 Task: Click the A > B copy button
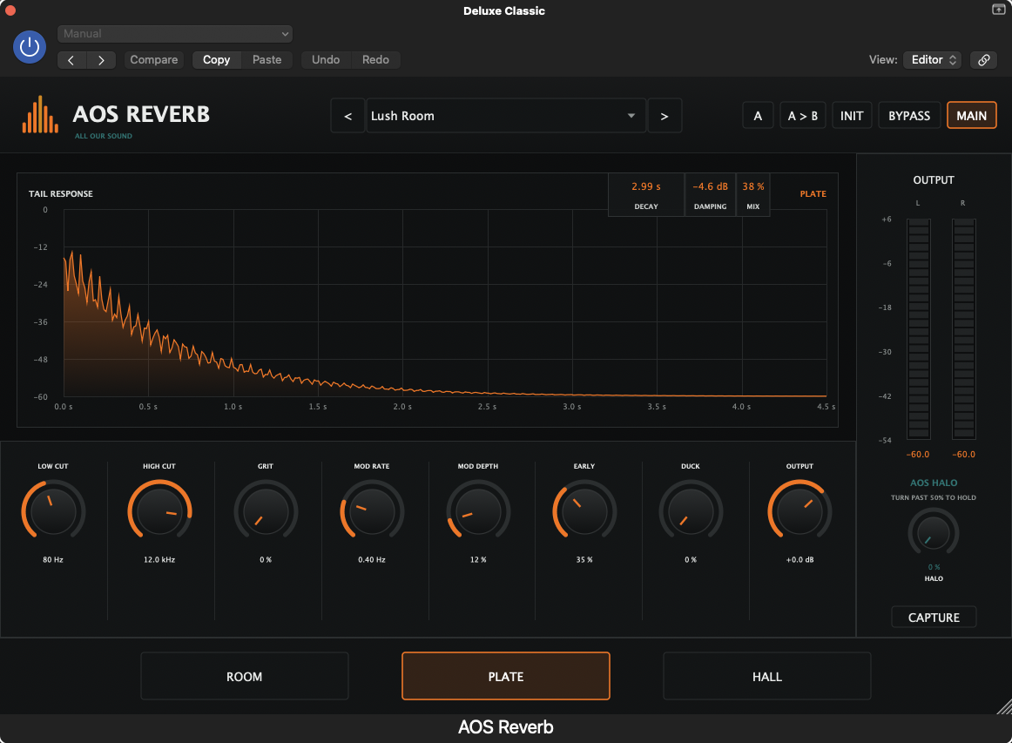802,116
